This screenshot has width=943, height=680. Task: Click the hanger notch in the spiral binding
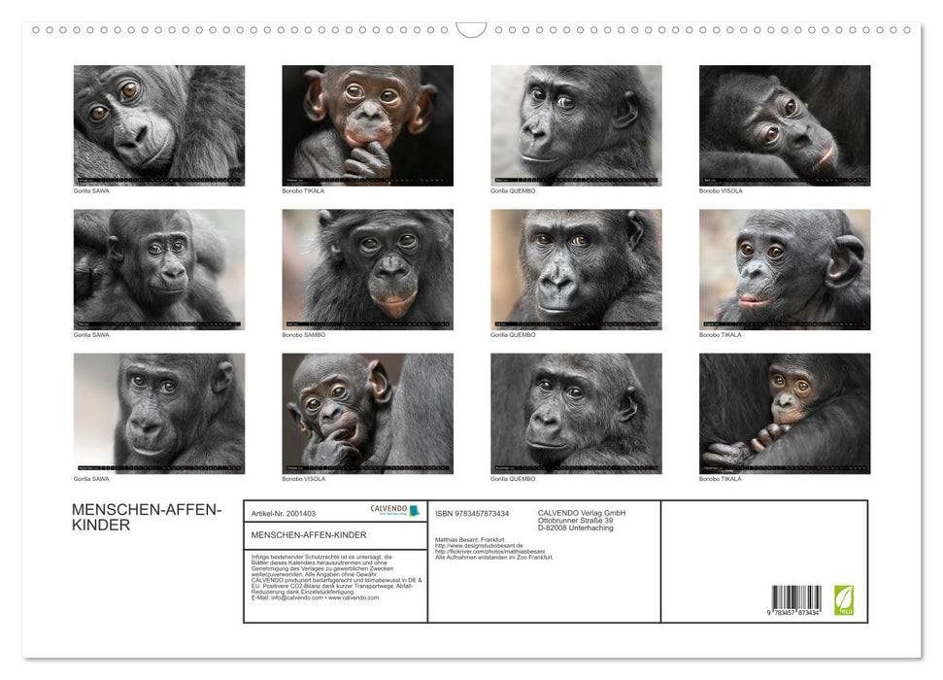[471, 29]
